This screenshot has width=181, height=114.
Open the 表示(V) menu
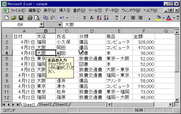pyautogui.click(x=50, y=10)
